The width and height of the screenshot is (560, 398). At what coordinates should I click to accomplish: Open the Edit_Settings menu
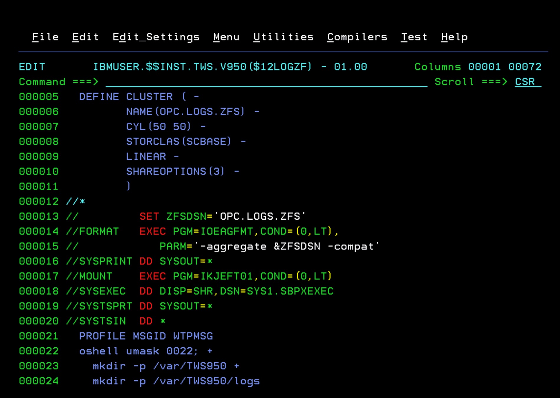point(156,37)
